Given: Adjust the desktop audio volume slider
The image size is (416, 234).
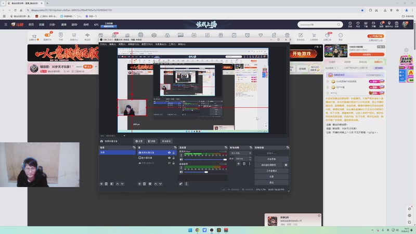Looking at the screenshot, I should pyautogui.click(x=205, y=172).
